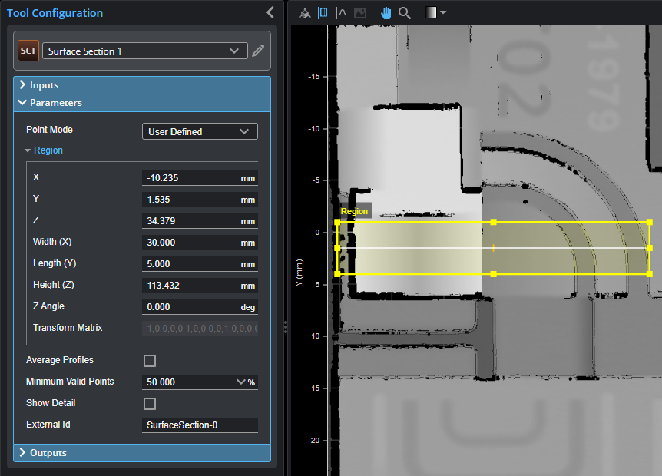Open the Minimum Valid Points dropdown arrow
Screen dimensions: 662x476
pos(240,382)
